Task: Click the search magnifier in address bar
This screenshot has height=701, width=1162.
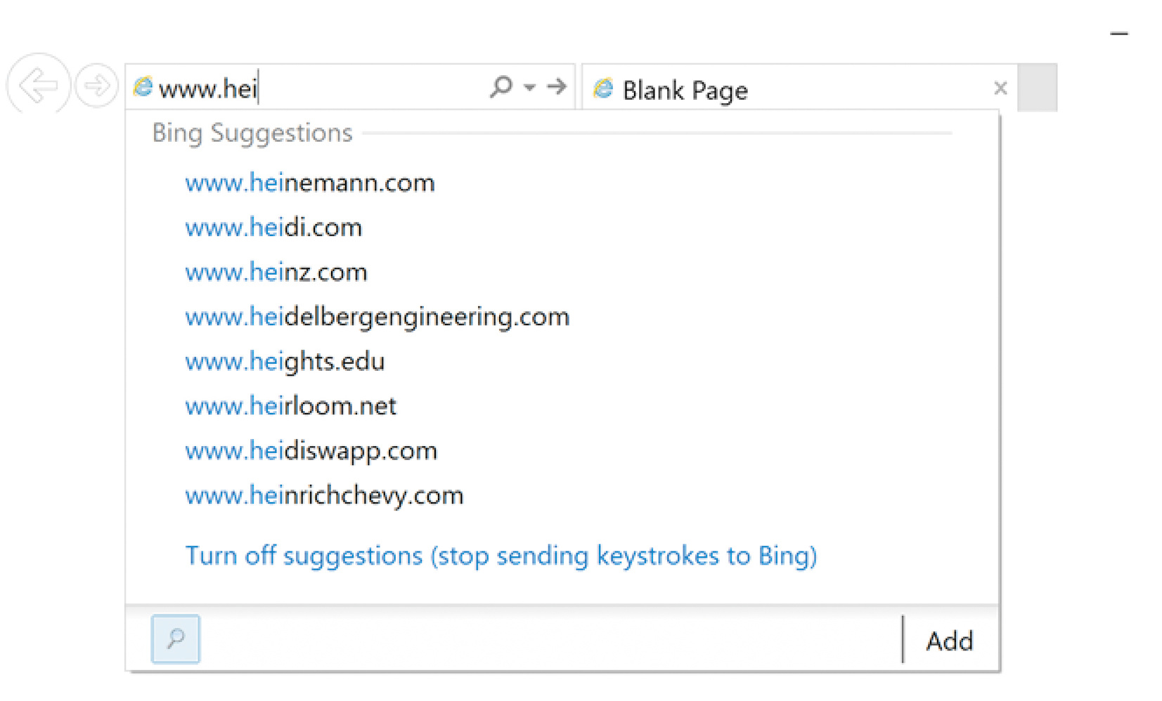Action: [501, 86]
